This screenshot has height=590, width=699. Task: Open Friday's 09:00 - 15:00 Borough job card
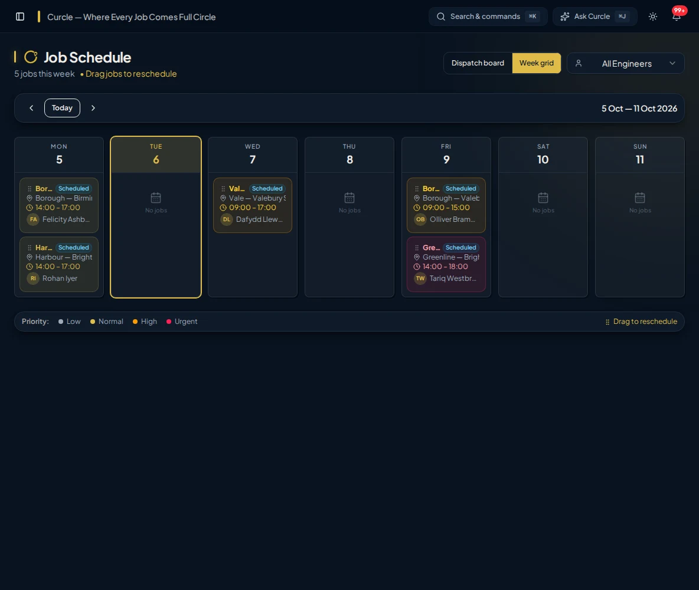[446, 205]
